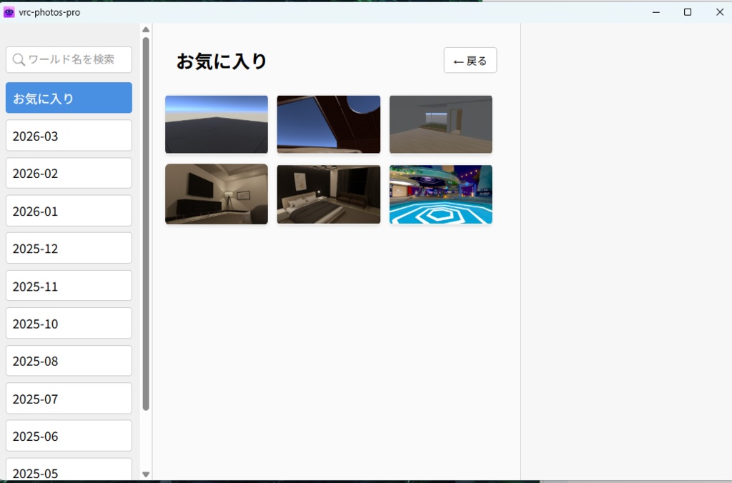Open the 2025-08 album

coord(68,360)
